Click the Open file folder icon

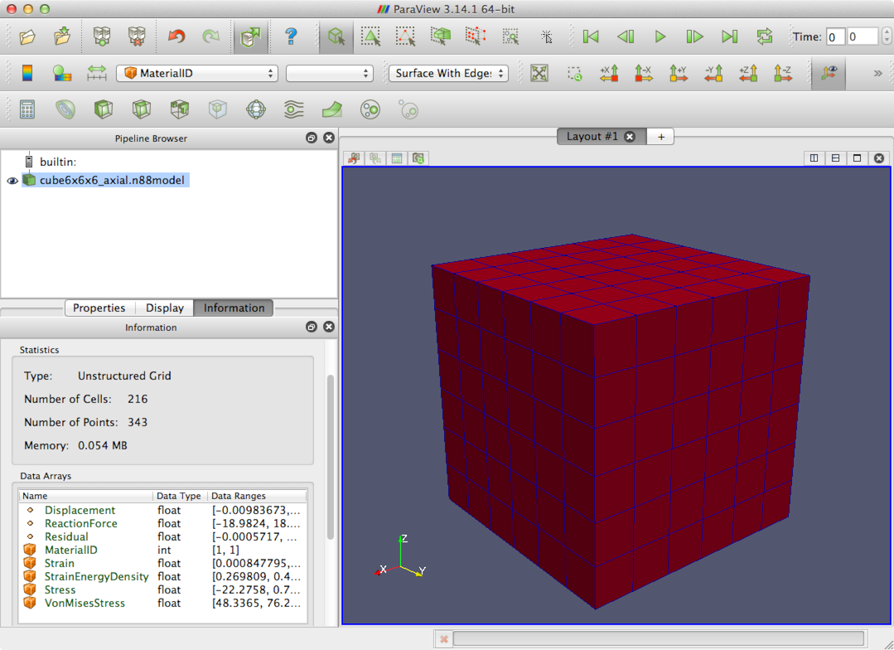coord(27,37)
